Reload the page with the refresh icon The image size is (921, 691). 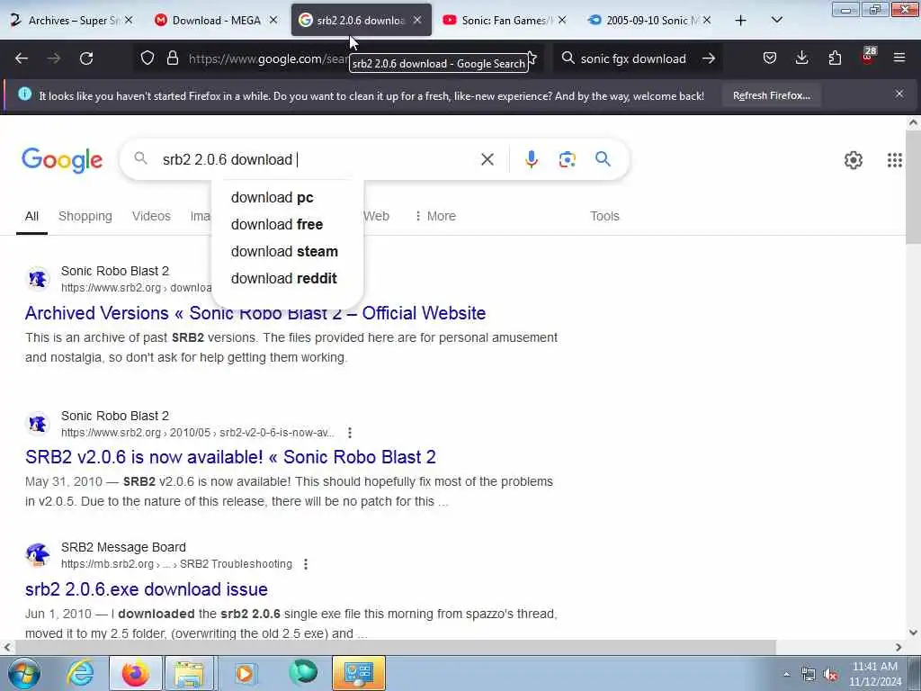[86, 58]
